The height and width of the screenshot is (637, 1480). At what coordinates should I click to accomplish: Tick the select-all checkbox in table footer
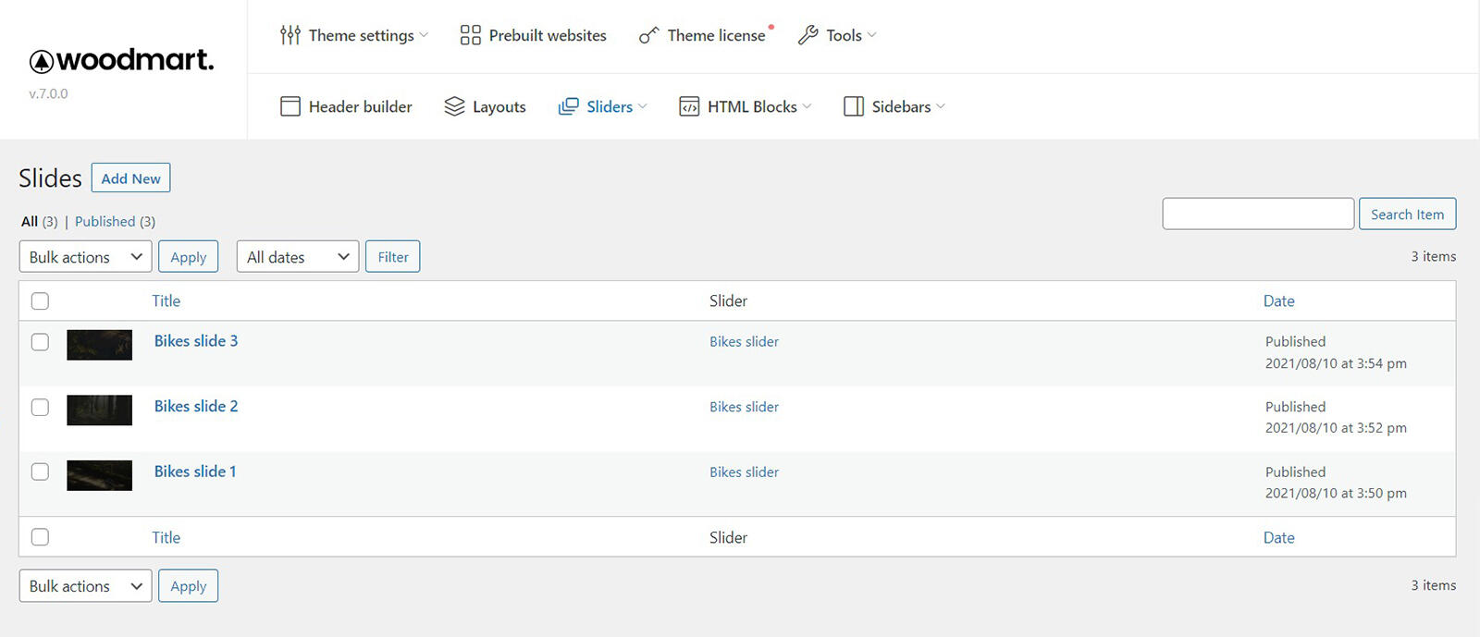(x=40, y=537)
